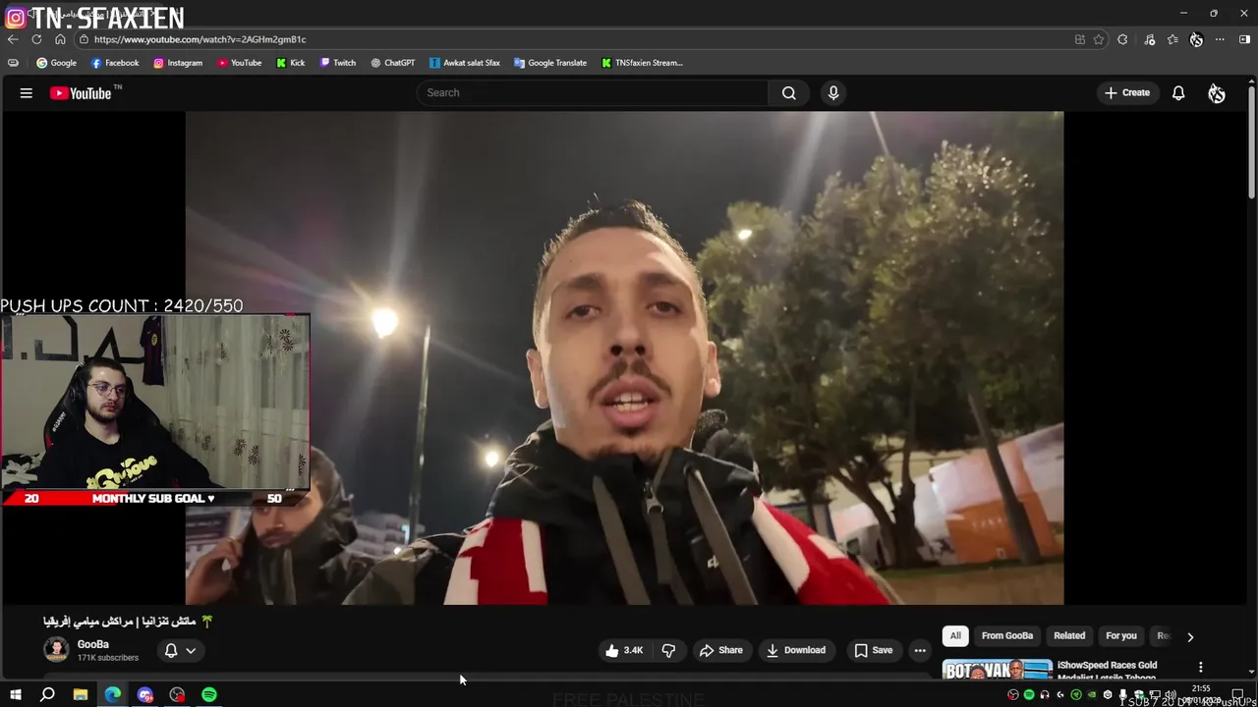The width and height of the screenshot is (1258, 707).
Task: Open the TNSfaxien Stream bookmark
Action: [x=642, y=63]
